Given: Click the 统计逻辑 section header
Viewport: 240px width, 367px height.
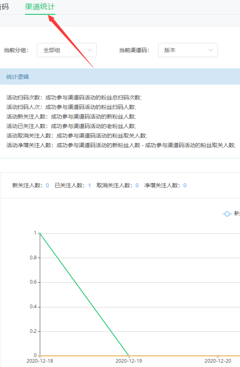Looking at the screenshot, I should click(18, 77).
